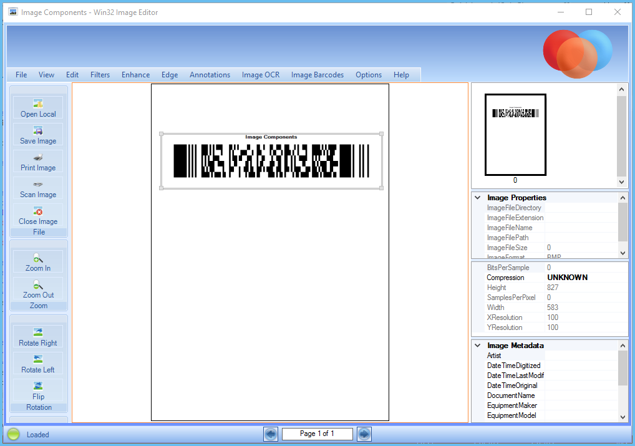Select page thumbnail 0

515,135
